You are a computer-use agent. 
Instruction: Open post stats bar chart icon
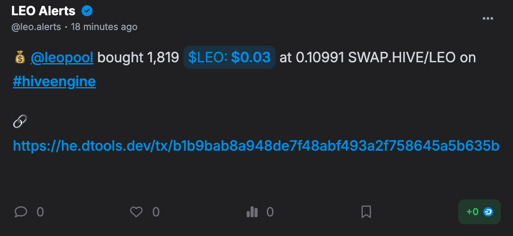click(252, 212)
